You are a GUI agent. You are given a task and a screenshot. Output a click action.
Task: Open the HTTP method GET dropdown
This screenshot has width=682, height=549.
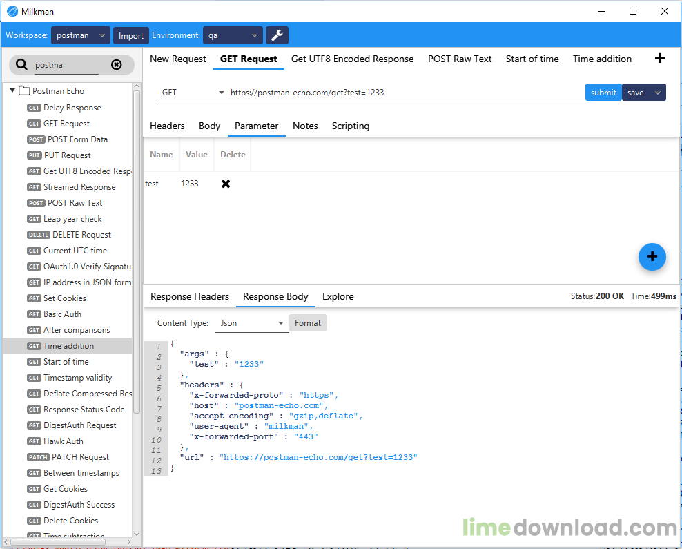[x=193, y=93]
